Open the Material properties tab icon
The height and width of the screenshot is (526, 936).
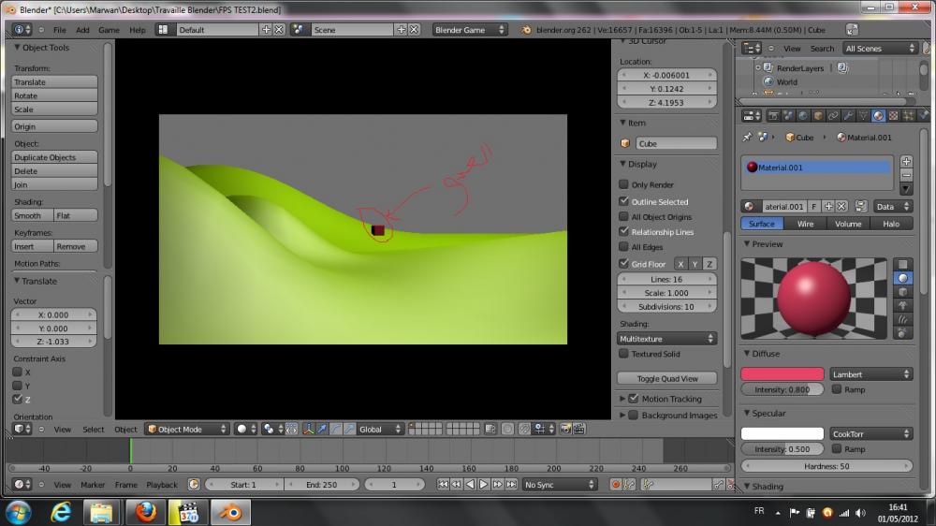[x=878, y=116]
